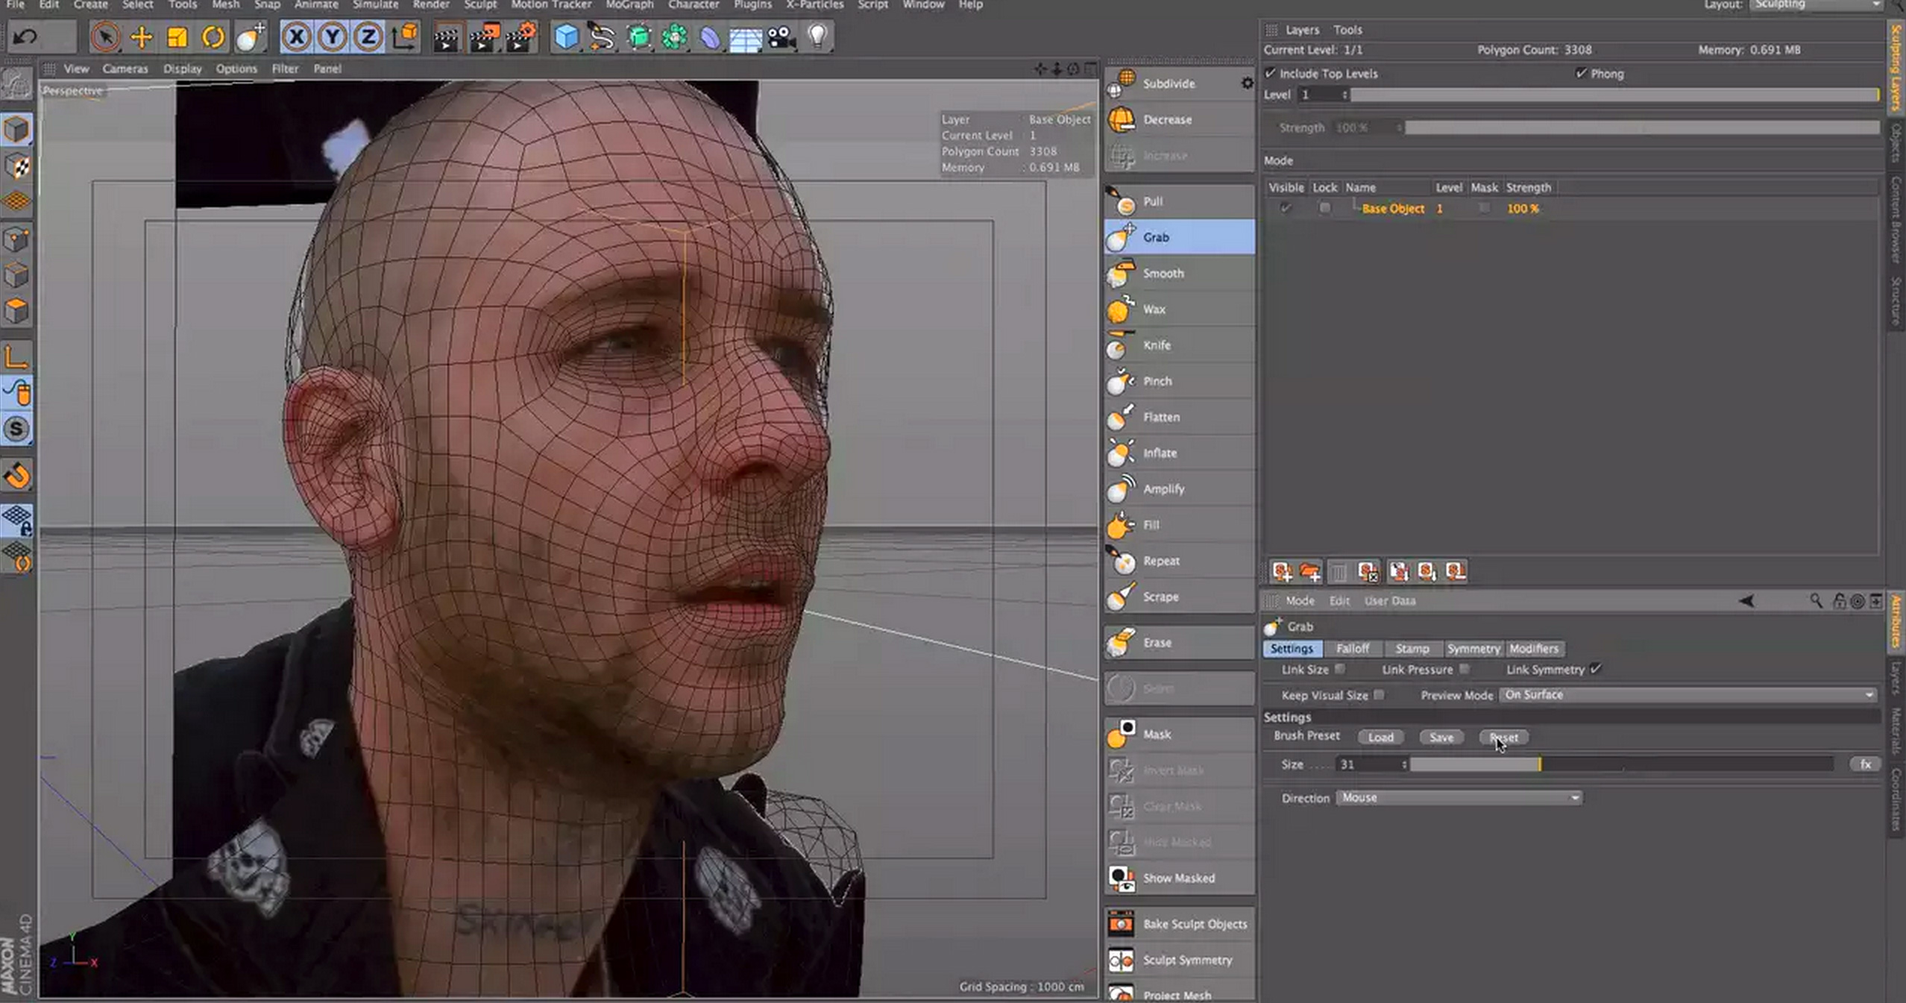The width and height of the screenshot is (1906, 1003).
Task: Toggle the Phong checkbox
Action: 1581,73
